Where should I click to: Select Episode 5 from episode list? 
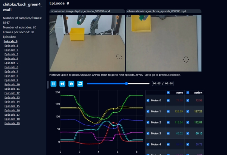pos(11,63)
